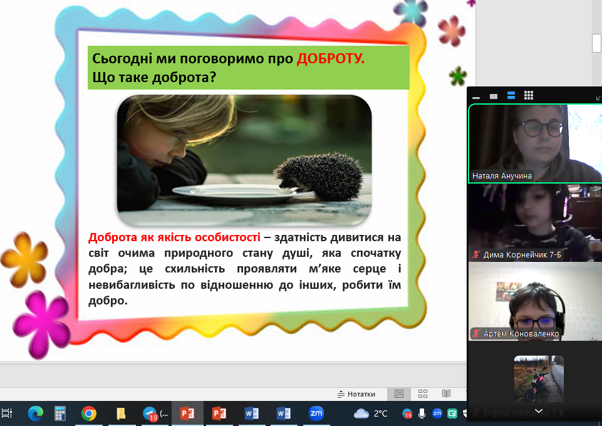The width and height of the screenshot is (602, 426).
Task: Open Microsoft Edge from the taskbar
Action: [x=35, y=413]
